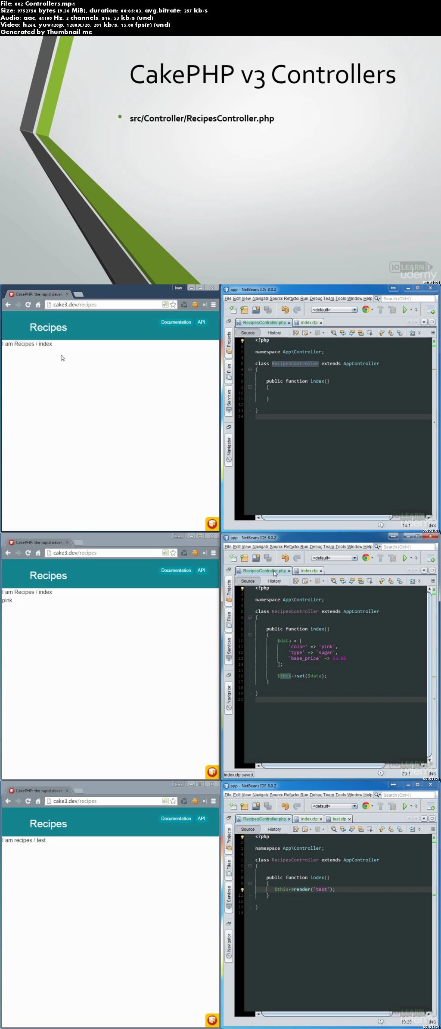Click lightbulb hint beside the render('test') line
This screenshot has height=1029, width=441.
[x=242, y=889]
